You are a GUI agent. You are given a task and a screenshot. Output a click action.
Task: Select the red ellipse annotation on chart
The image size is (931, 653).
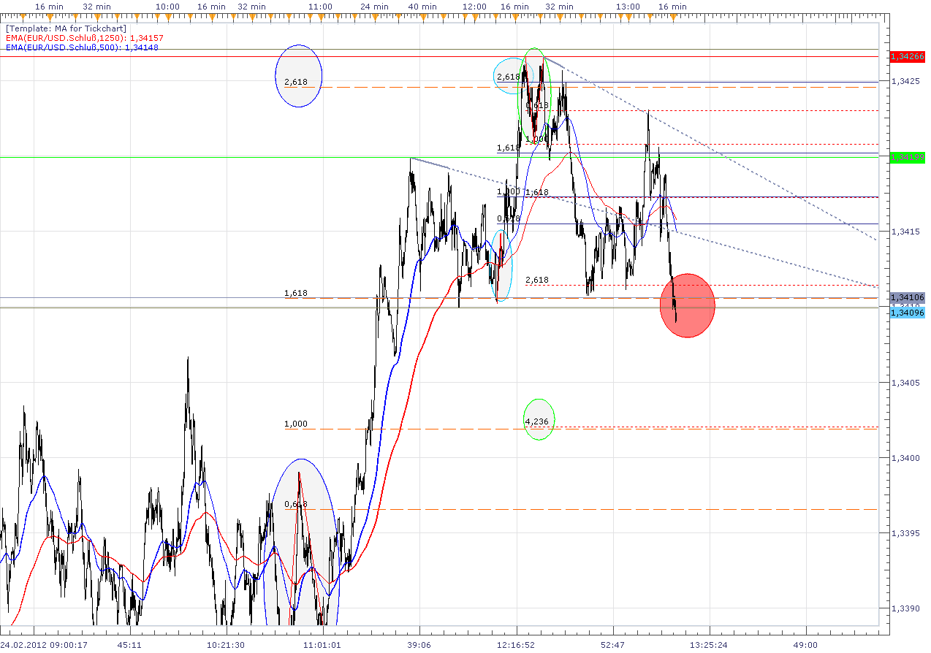tap(687, 304)
